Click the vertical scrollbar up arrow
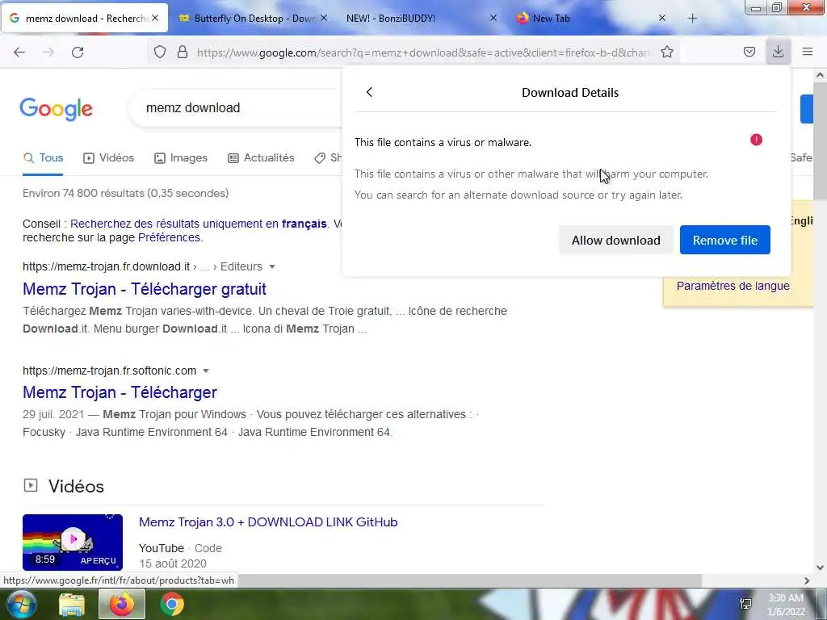Image resolution: width=827 pixels, height=620 pixels. click(821, 75)
